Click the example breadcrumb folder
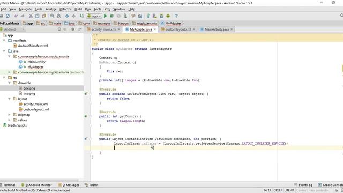 pyautogui.click(x=101, y=23)
